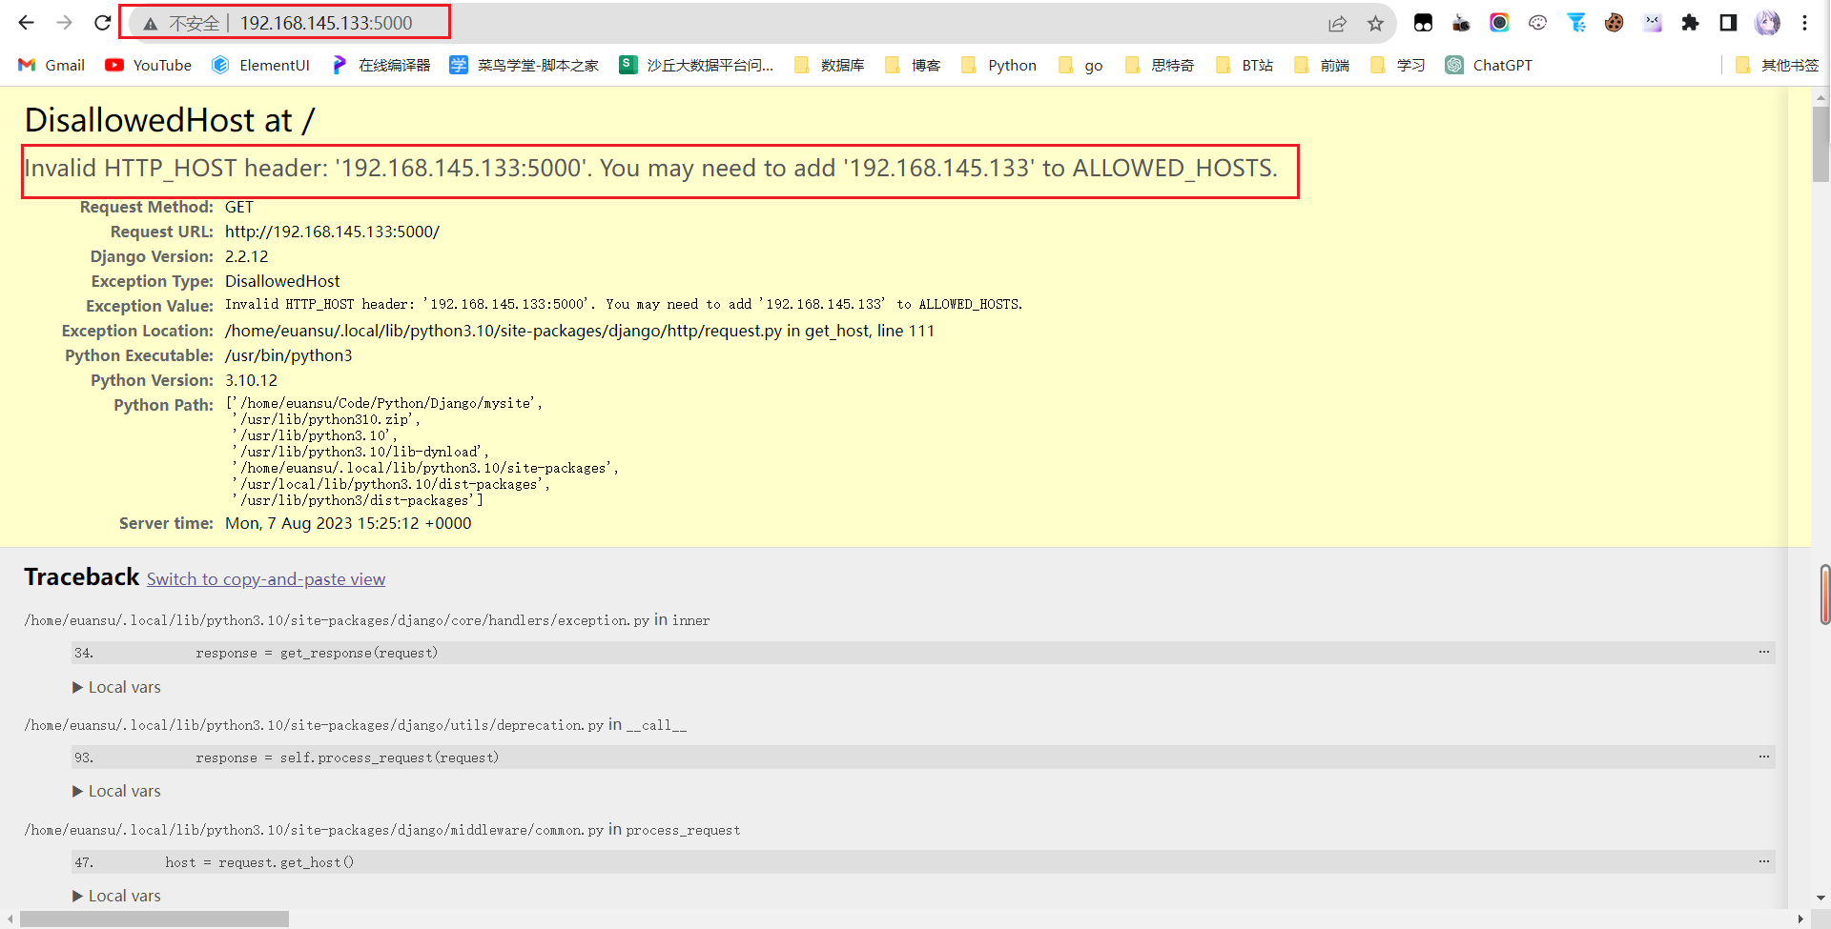This screenshot has width=1831, height=929.
Task: Switch to copy-and-paste view
Action: point(266,579)
